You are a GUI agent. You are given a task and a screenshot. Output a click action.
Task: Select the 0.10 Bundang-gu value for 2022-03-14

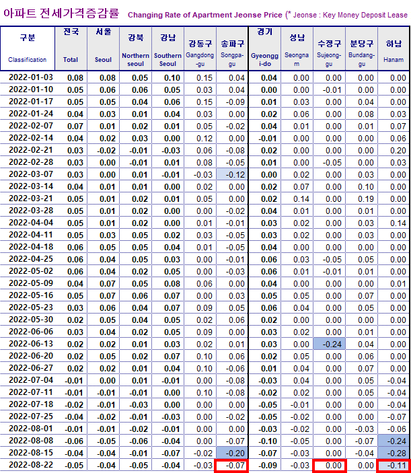(366, 187)
